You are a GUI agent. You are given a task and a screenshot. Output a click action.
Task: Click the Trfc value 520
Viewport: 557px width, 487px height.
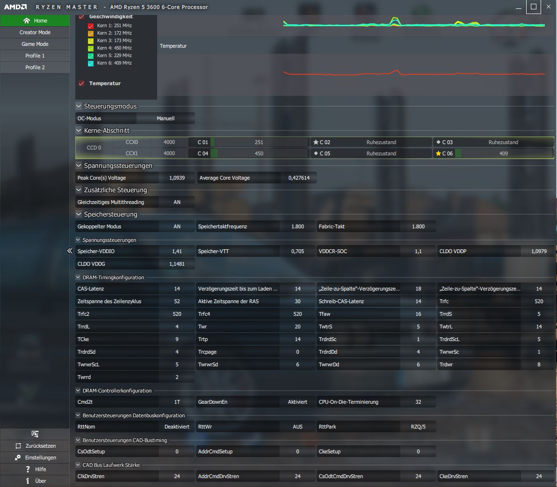[x=539, y=301]
